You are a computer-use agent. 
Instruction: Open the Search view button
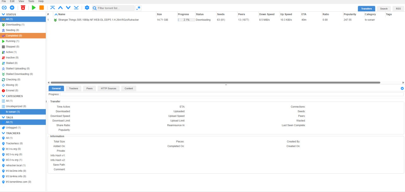tap(383, 9)
